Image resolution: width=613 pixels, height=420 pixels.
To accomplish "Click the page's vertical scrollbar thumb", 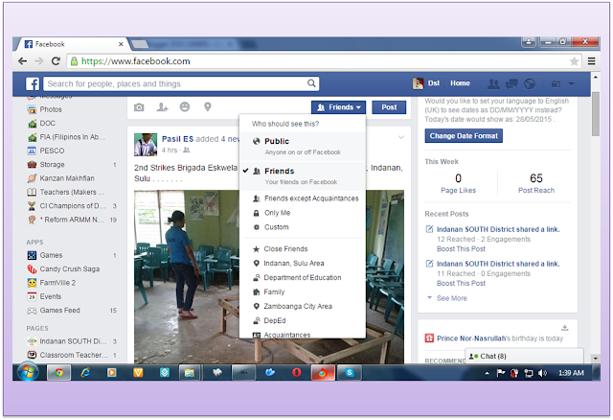I will click(596, 114).
